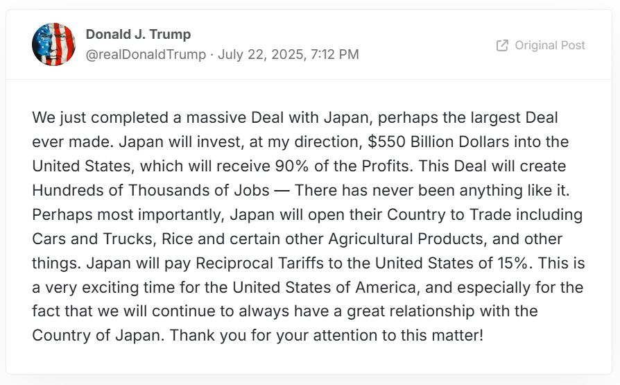Viewport: 620px width, 385px height.
Task: Click the Donald J. Trump display name
Action: click(139, 34)
